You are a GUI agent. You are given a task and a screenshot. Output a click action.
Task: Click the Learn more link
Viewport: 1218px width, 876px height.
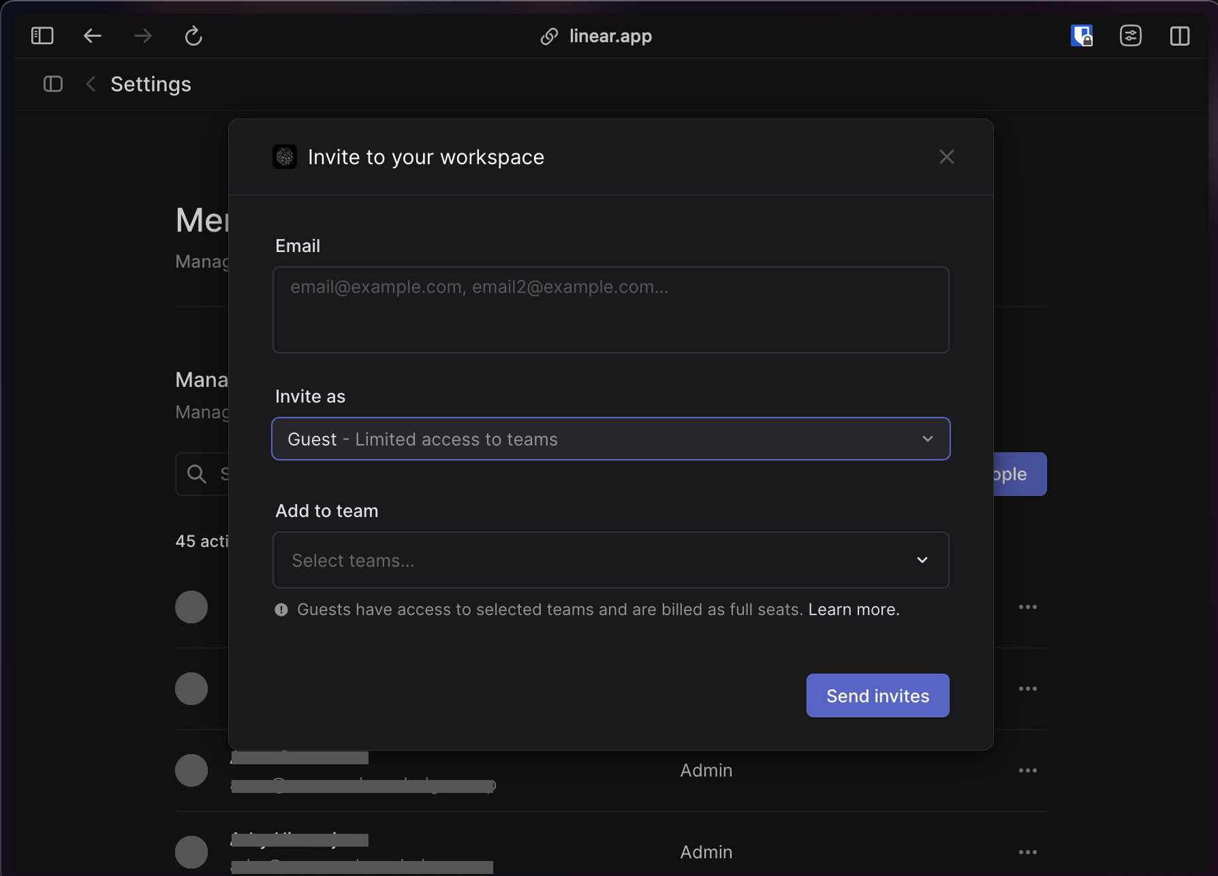coord(854,610)
